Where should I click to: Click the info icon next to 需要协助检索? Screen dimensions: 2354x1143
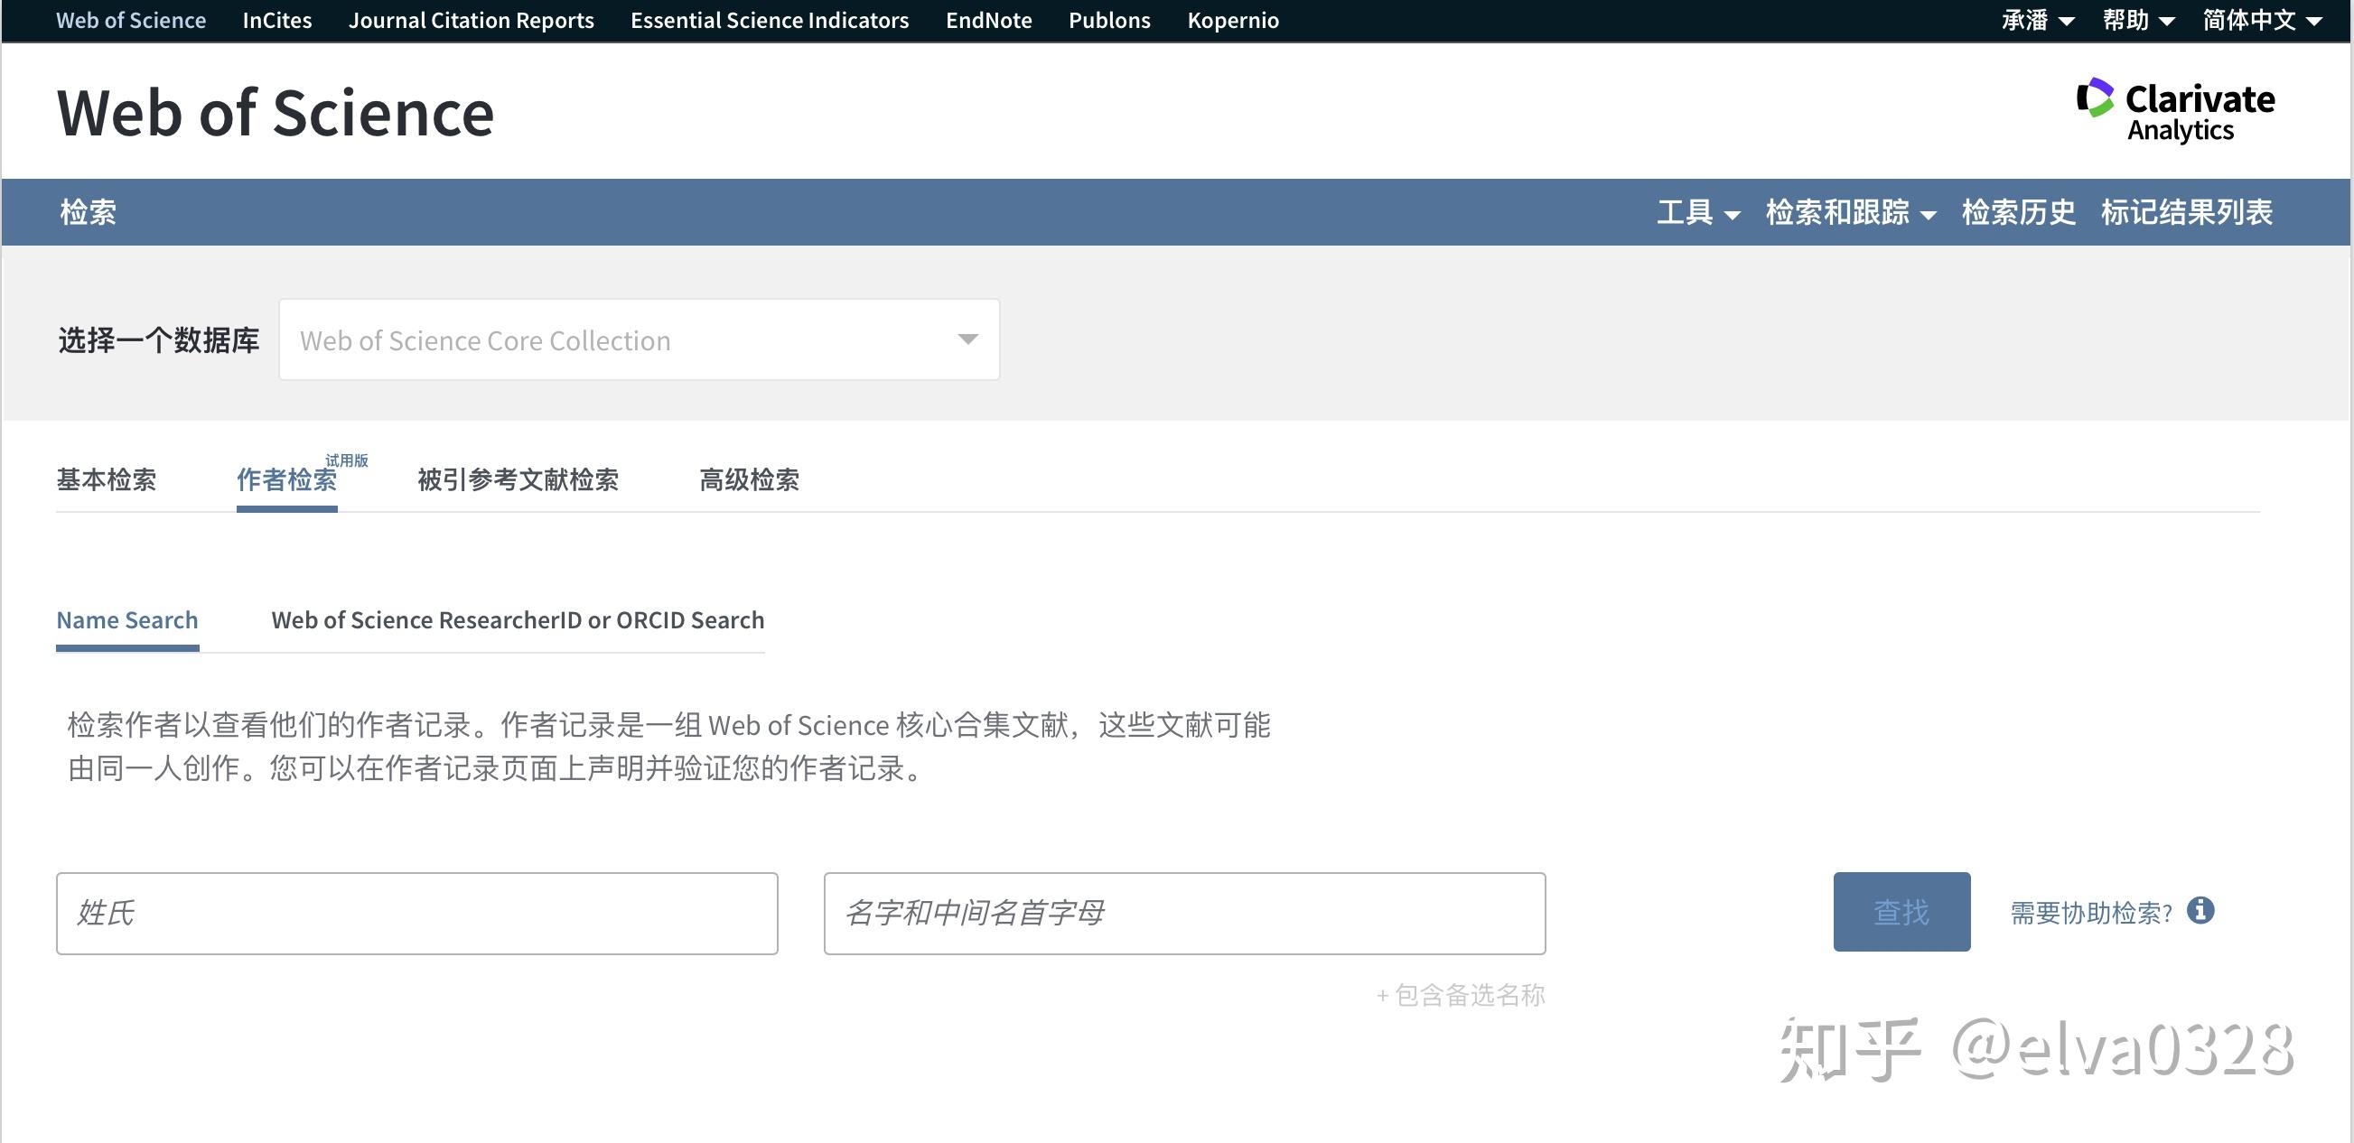pyautogui.click(x=2209, y=910)
